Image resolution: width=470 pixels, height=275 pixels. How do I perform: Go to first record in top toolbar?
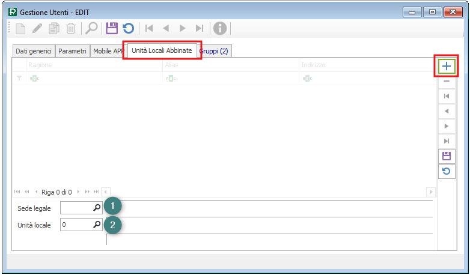149,28
